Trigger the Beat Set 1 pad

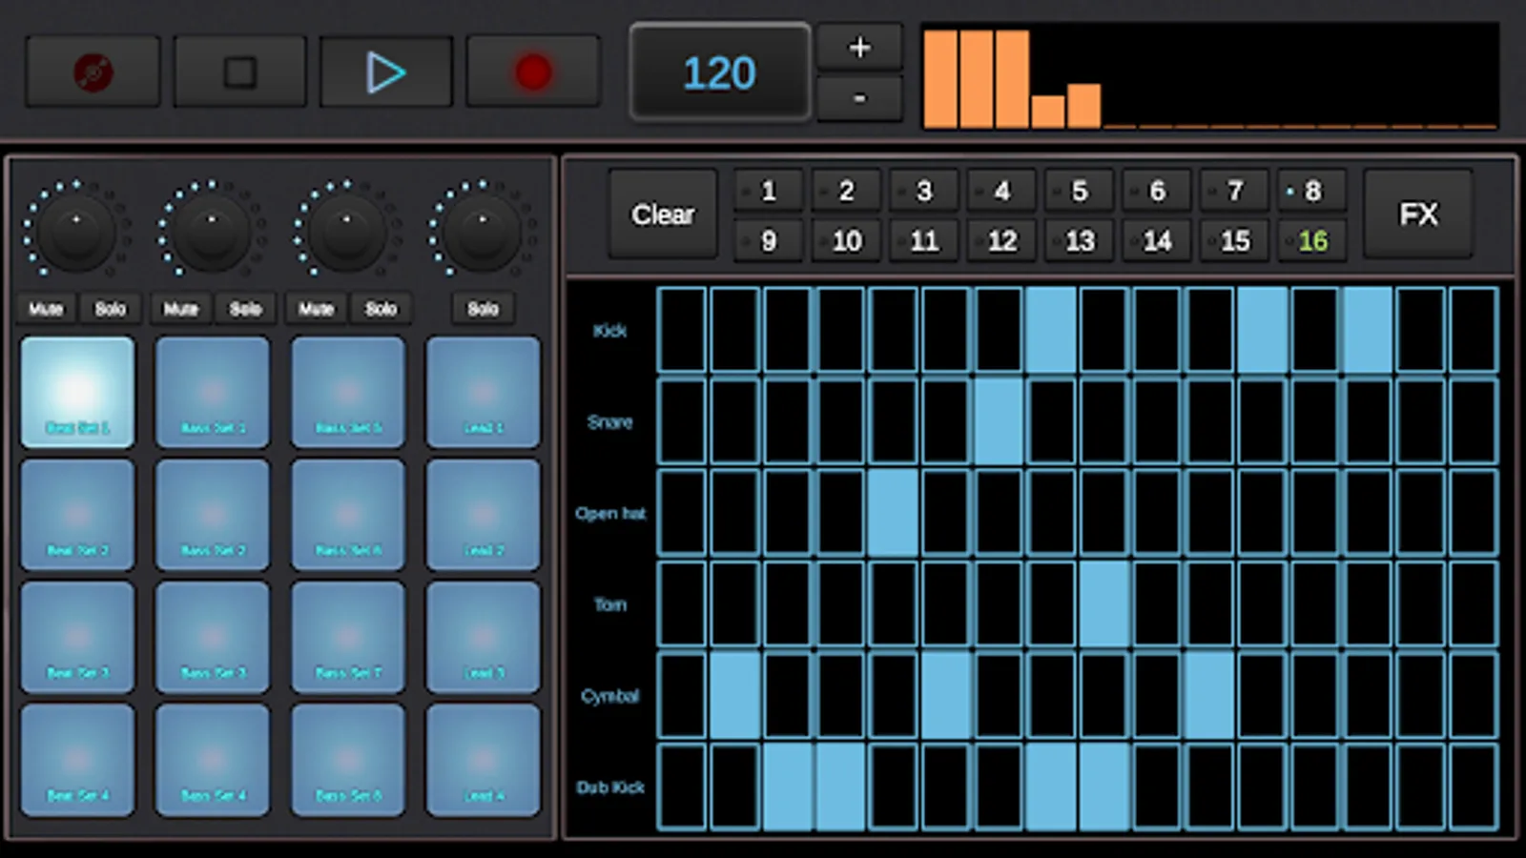pyautogui.click(x=77, y=391)
